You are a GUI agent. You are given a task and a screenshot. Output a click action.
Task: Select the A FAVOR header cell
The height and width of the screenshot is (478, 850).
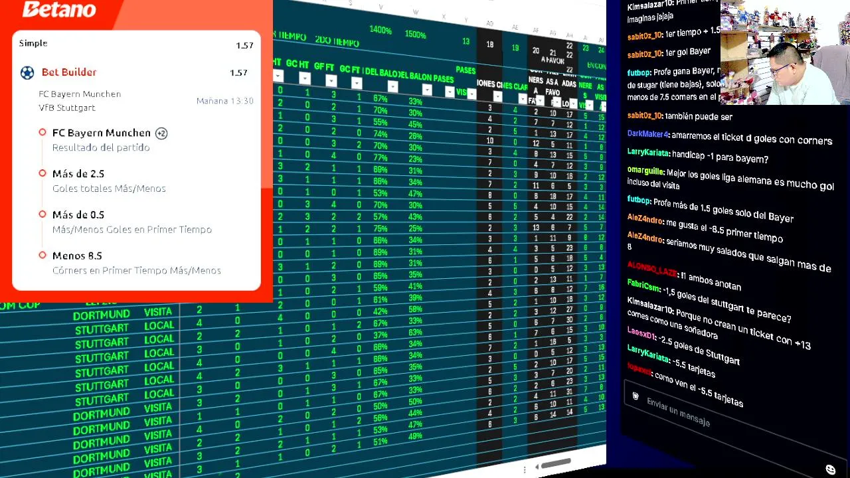(x=552, y=60)
